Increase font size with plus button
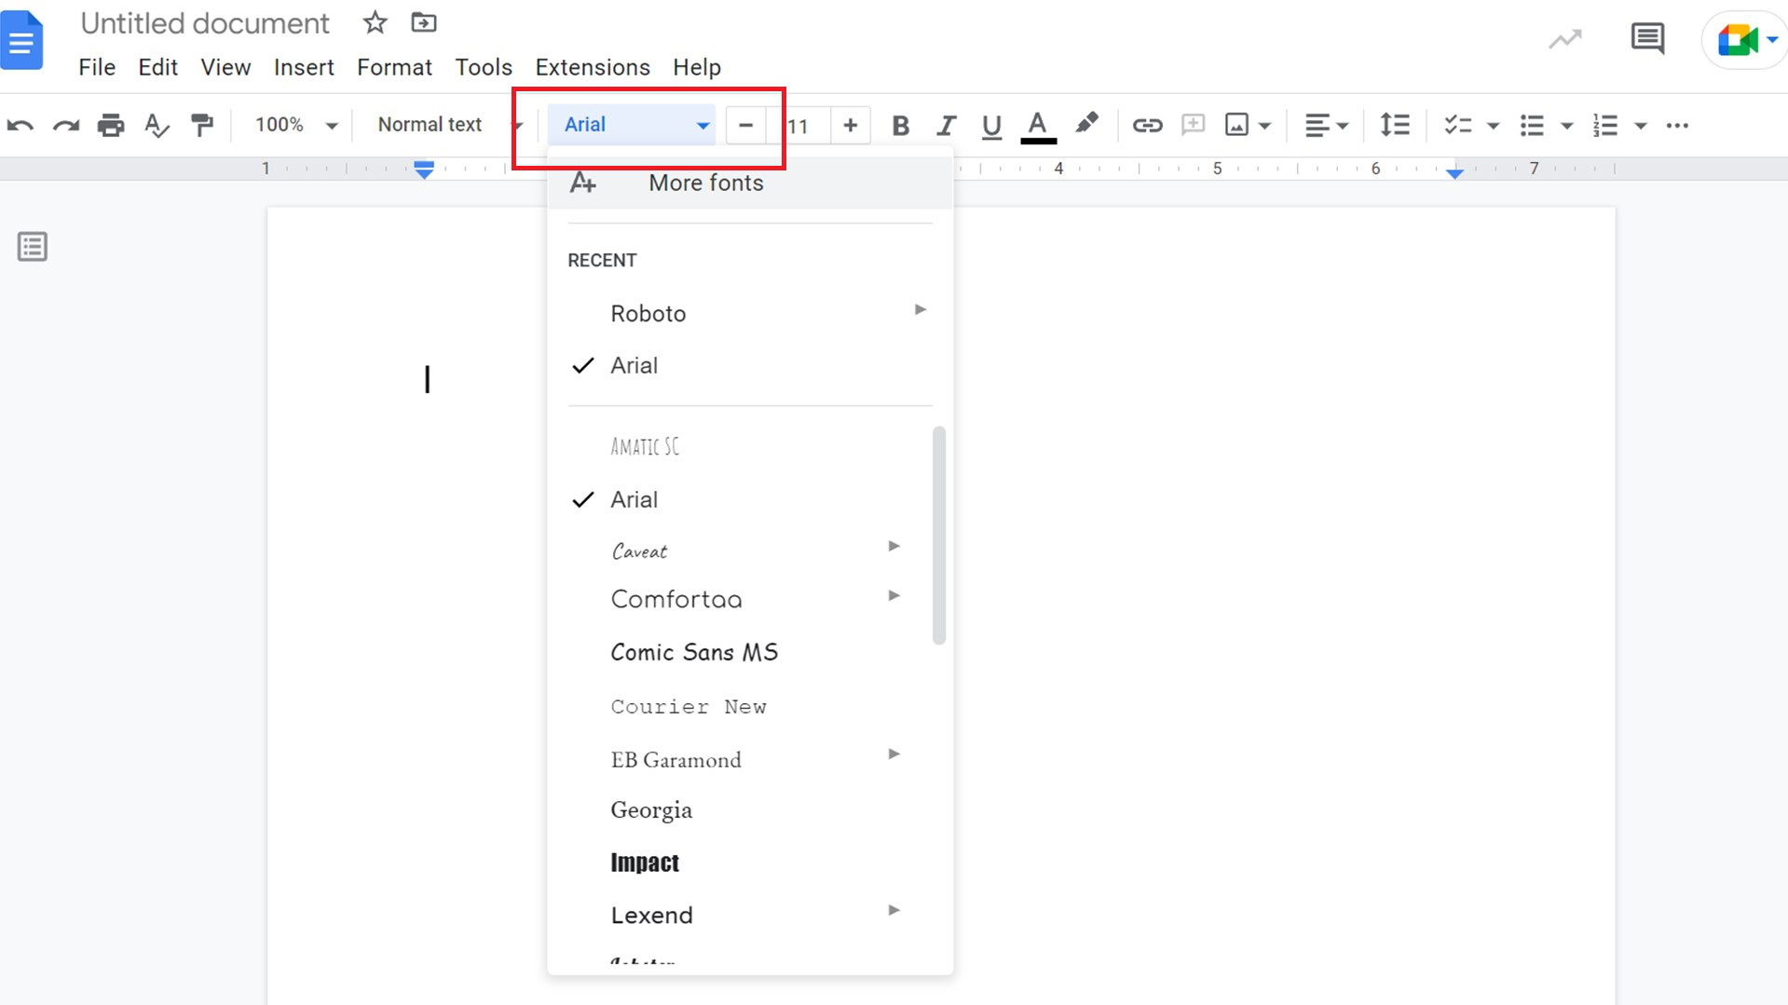 tap(850, 125)
